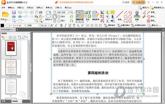
Task: Open the 视图(V) view menu
Action: [x=21, y=8]
